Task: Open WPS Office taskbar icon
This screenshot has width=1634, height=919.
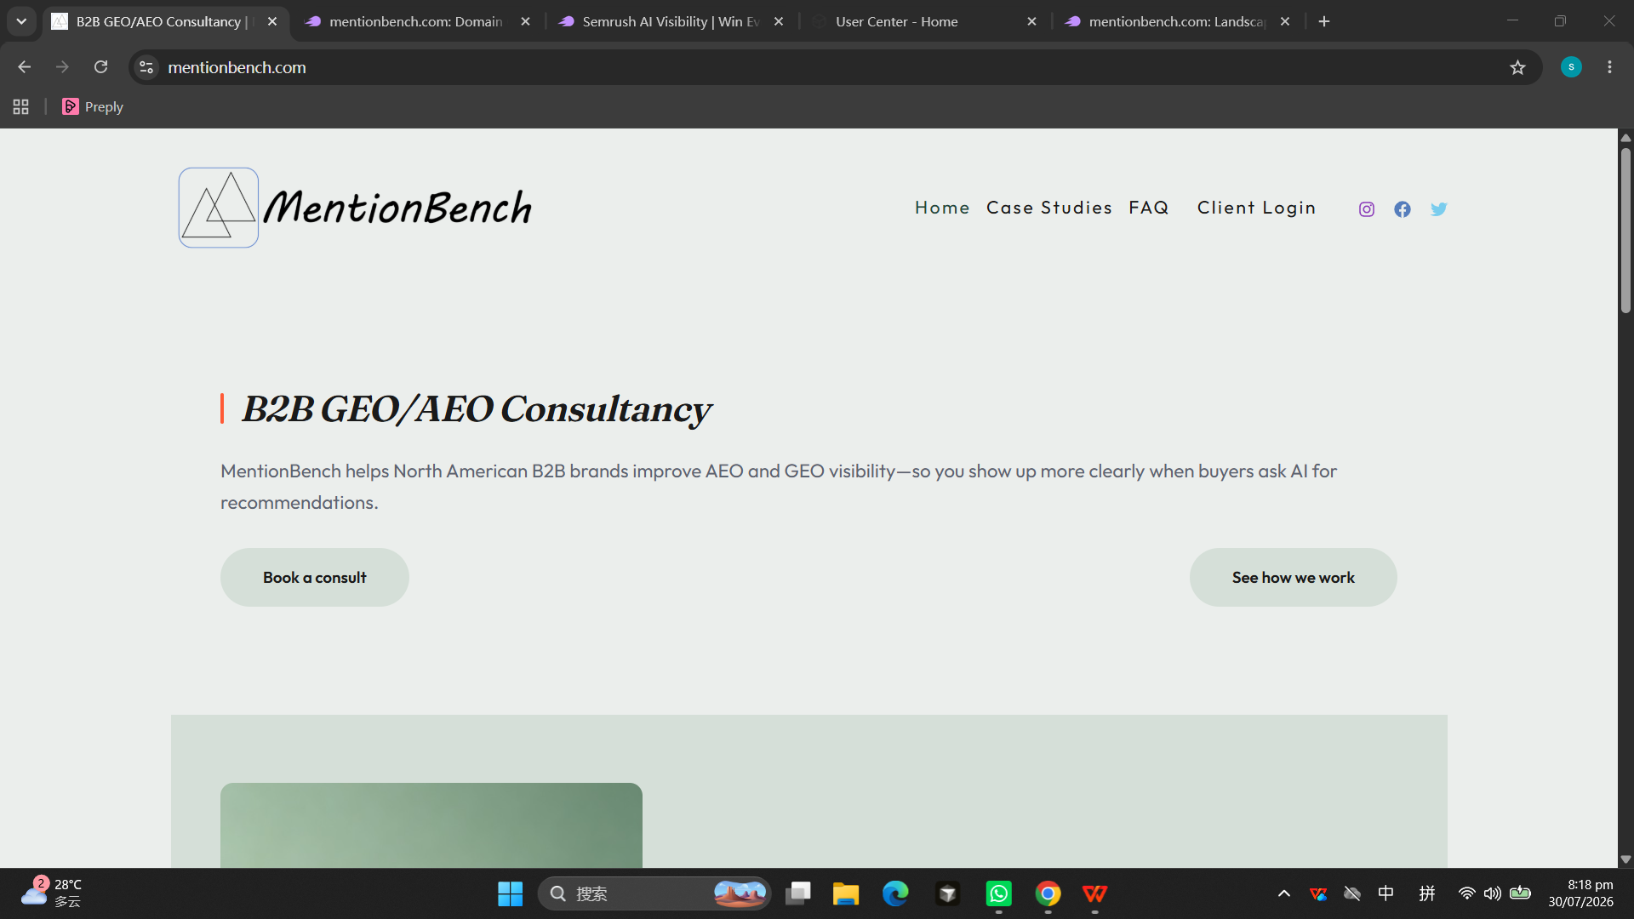Action: [1095, 893]
